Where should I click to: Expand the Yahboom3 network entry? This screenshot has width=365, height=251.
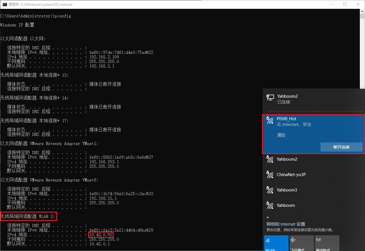point(287,190)
